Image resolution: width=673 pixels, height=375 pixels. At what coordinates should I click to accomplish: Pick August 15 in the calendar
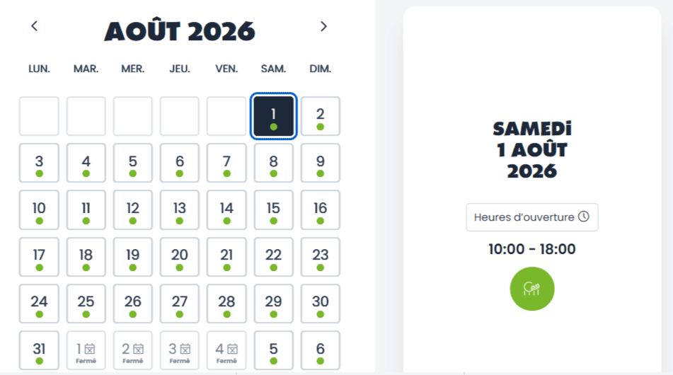coord(273,210)
